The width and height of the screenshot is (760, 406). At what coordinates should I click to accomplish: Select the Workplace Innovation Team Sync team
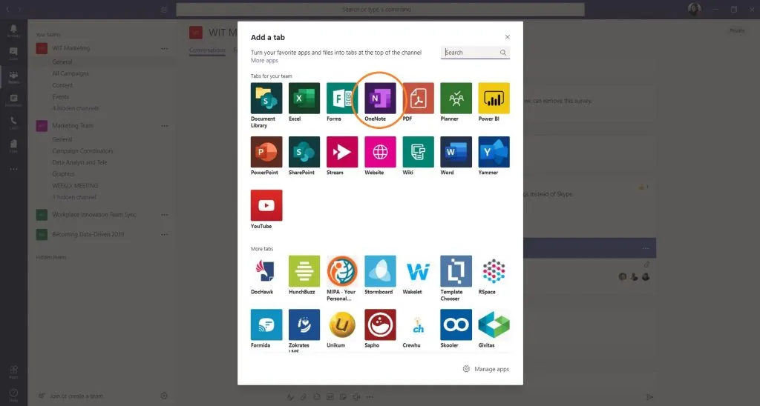click(x=94, y=215)
